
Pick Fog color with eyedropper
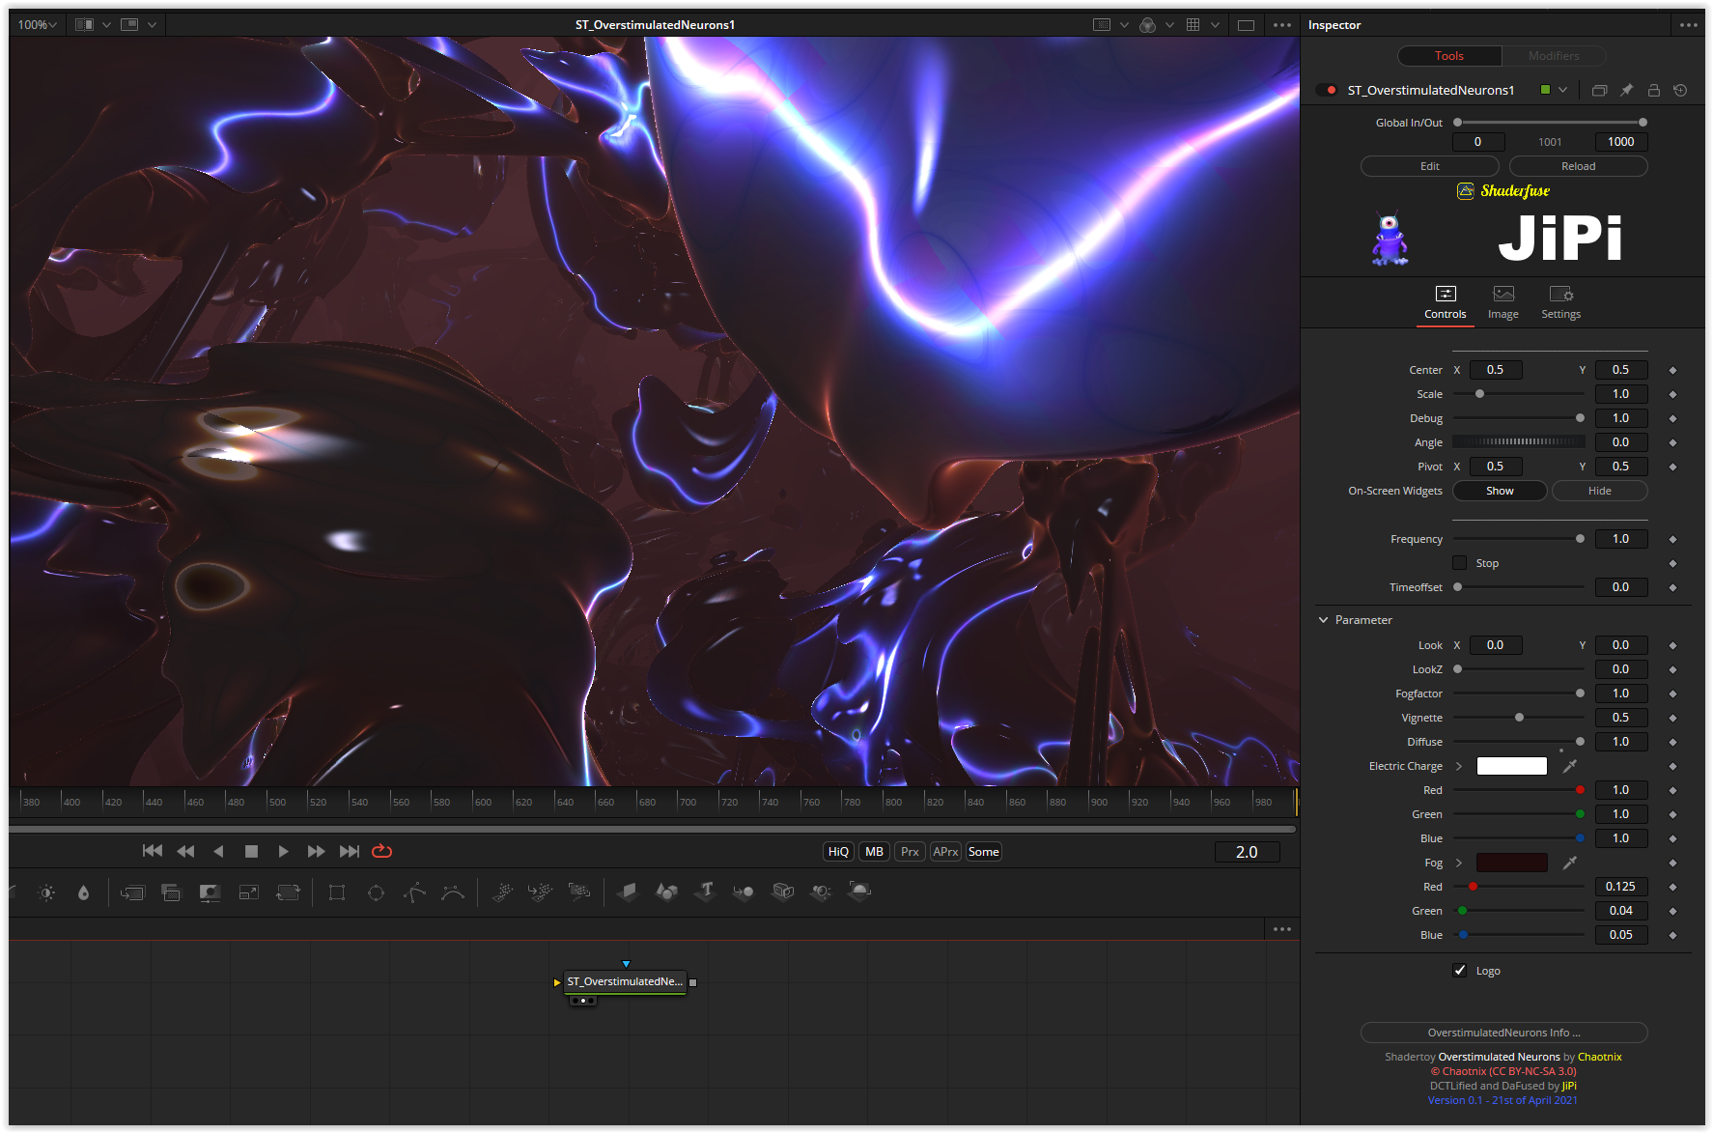[1570, 863]
